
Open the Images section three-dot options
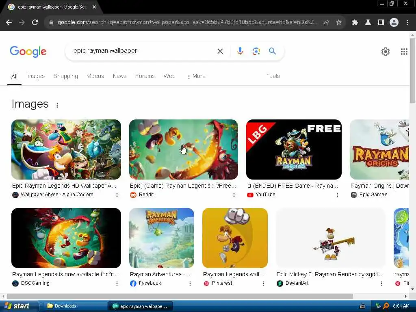[57, 105]
